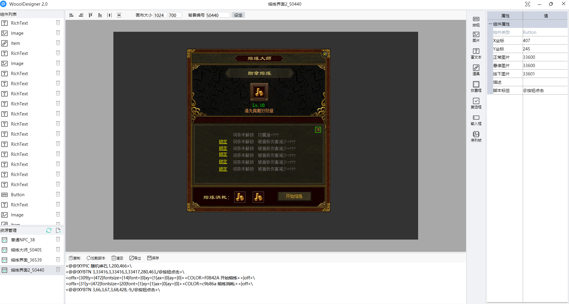Select the 复选框 checkbox tool
Screen dimensions: 569x304
476,103
